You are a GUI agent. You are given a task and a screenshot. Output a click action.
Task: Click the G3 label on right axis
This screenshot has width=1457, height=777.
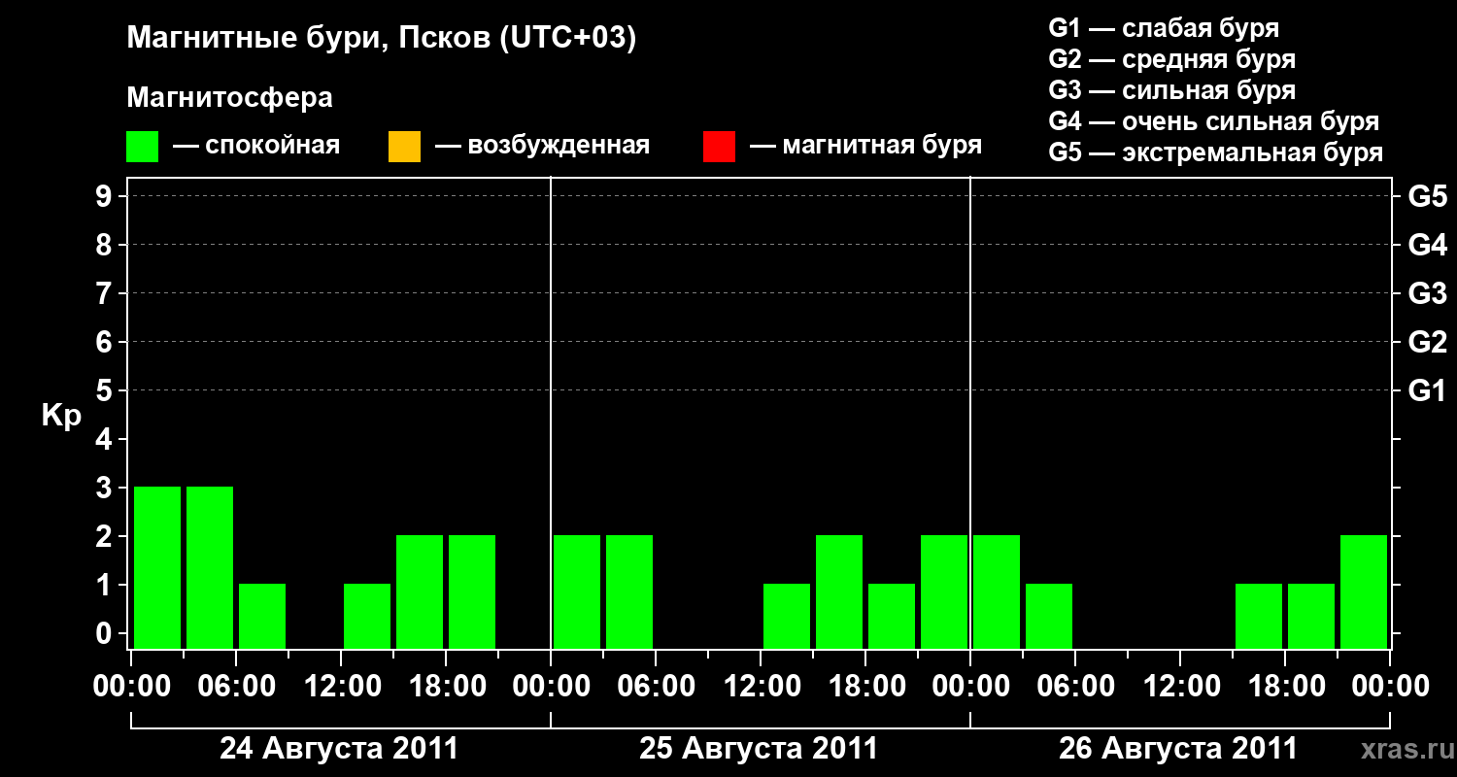tap(1427, 293)
